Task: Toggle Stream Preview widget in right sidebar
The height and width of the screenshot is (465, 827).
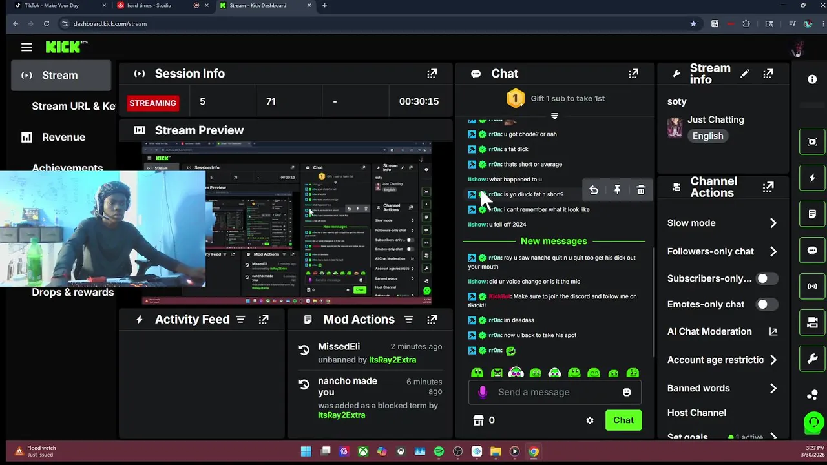Action: (812, 141)
